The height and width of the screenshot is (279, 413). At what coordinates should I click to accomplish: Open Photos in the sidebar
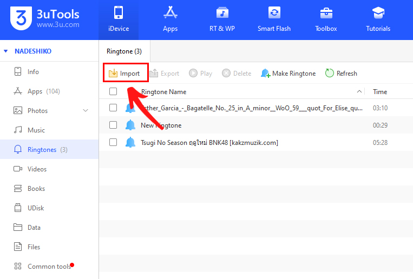pos(49,110)
